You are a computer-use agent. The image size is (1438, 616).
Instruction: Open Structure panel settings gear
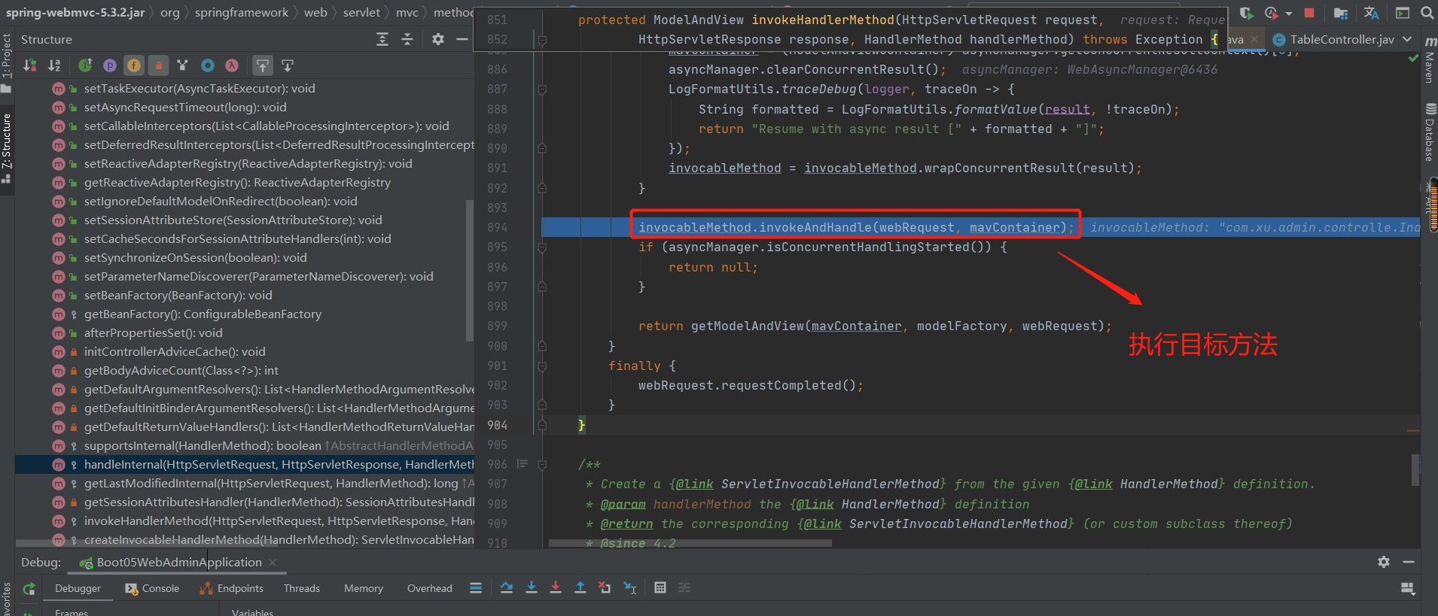point(438,39)
